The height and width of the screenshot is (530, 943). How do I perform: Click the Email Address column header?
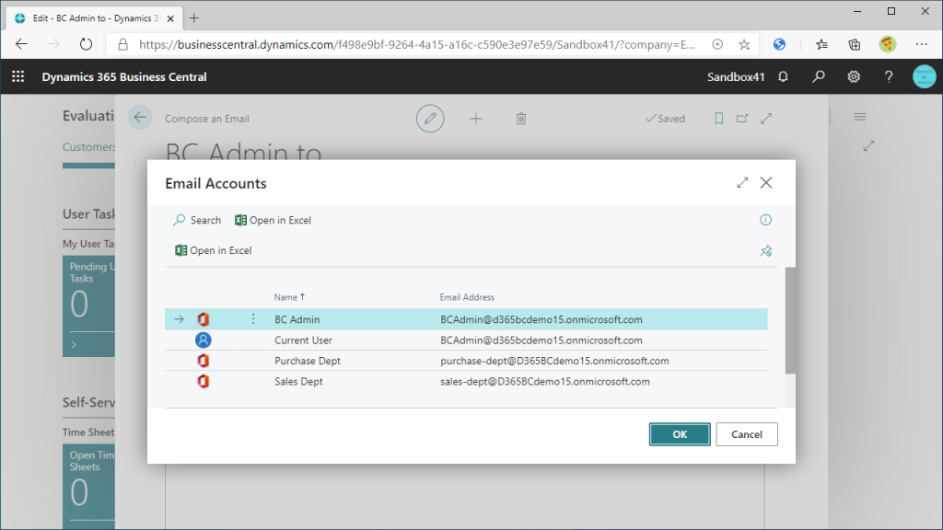click(x=467, y=297)
